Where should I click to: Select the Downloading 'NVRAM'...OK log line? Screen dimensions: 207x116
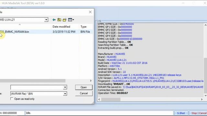pos(114,84)
